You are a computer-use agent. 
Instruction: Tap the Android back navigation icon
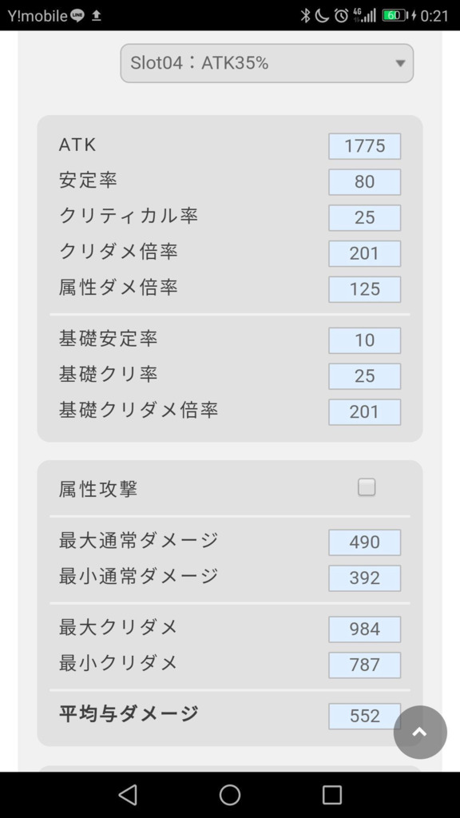128,795
